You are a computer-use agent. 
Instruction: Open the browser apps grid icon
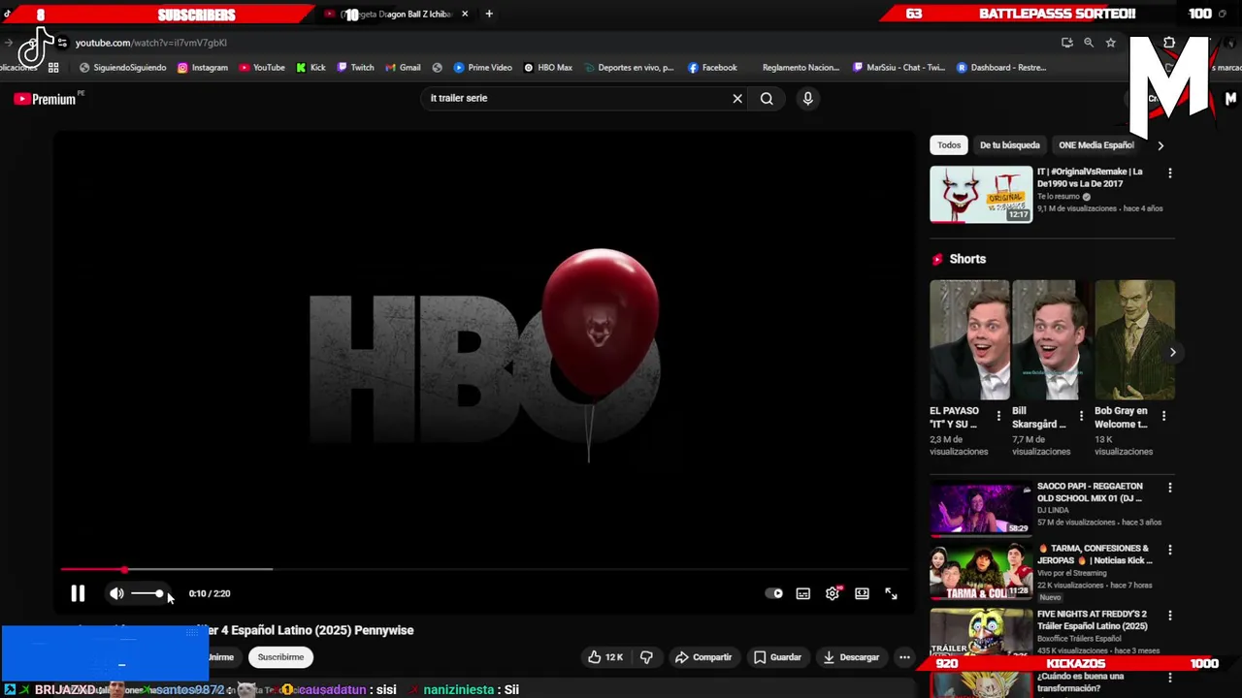53,68
